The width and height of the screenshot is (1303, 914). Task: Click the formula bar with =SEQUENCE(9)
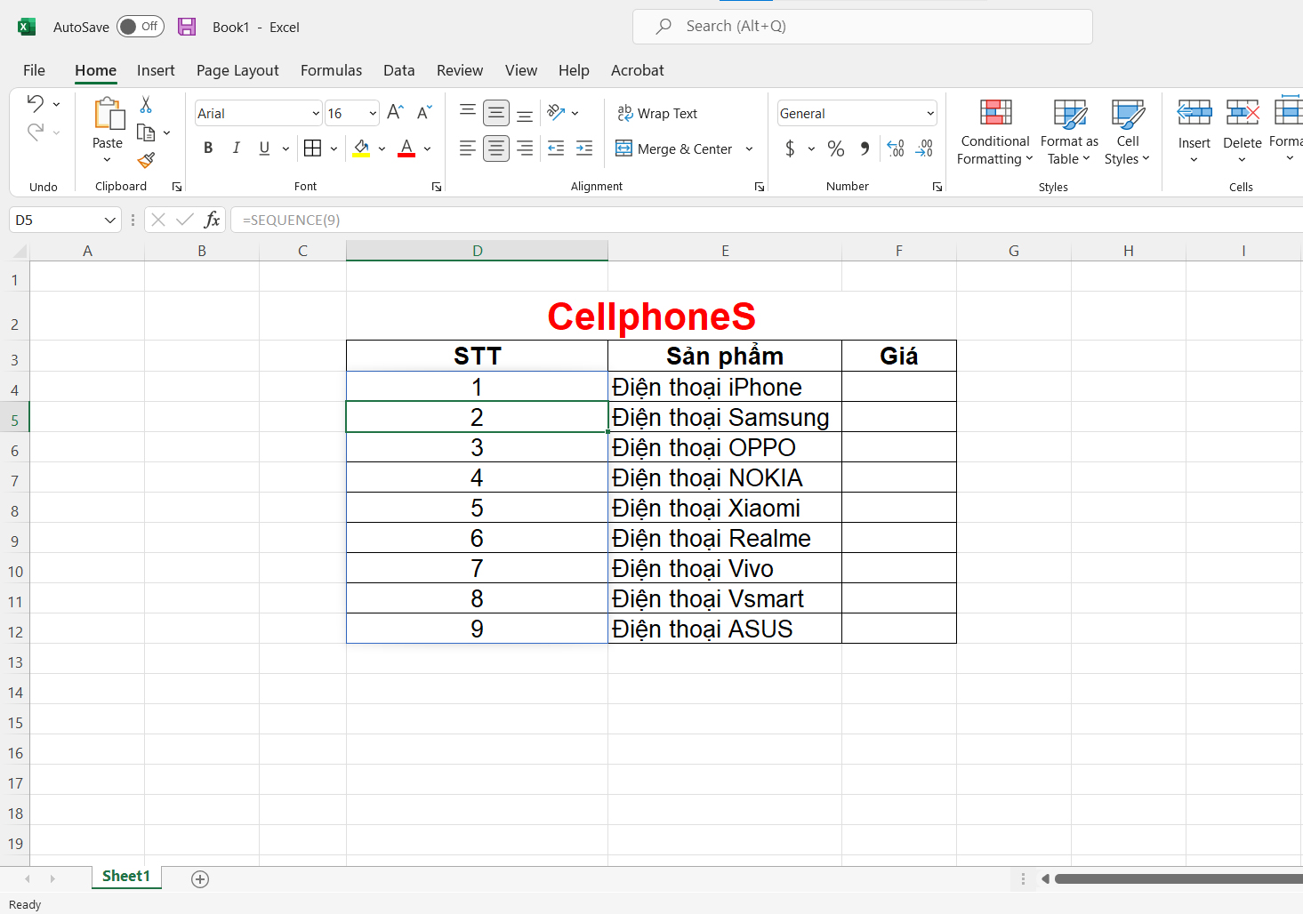point(767,220)
